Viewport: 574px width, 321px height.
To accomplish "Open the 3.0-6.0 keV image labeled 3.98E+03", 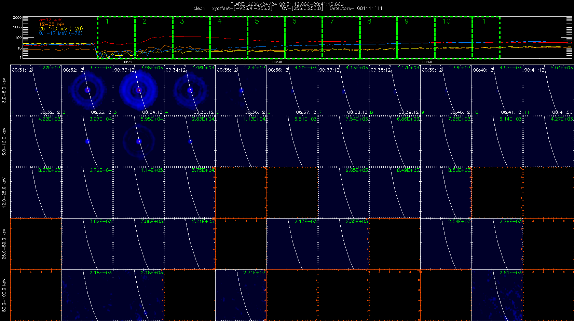I will coord(139,90).
